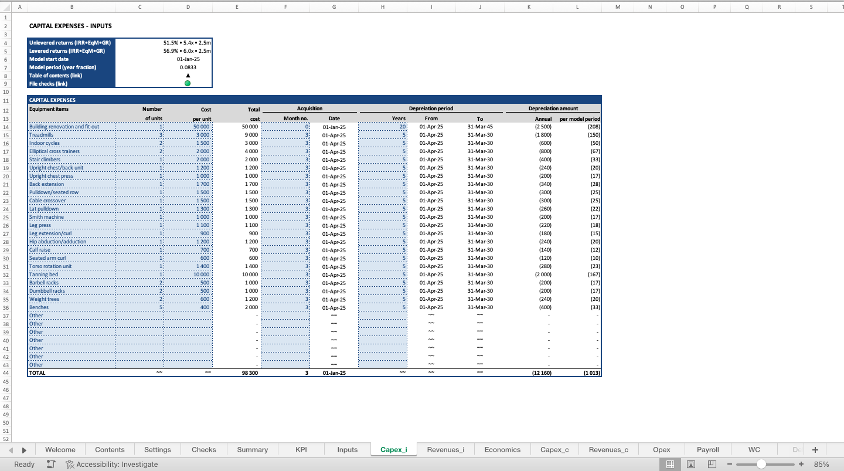Switch to Normal view in the status bar
844x471 pixels.
pos(670,464)
